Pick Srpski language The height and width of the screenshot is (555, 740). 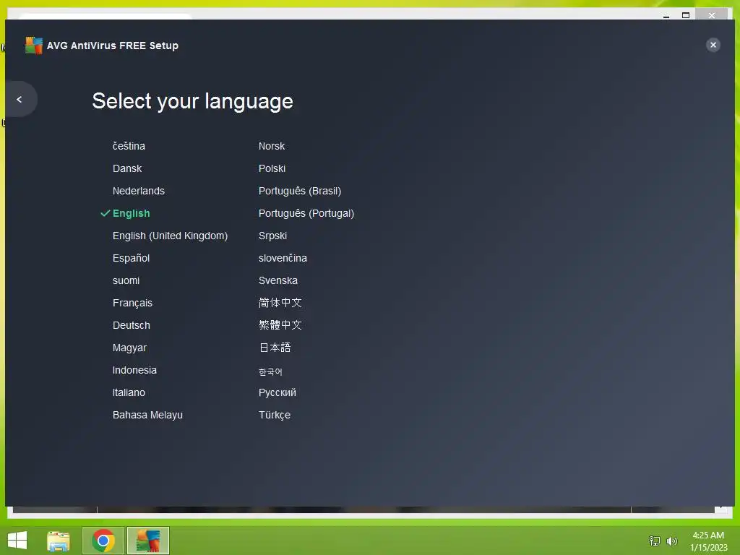pos(272,236)
